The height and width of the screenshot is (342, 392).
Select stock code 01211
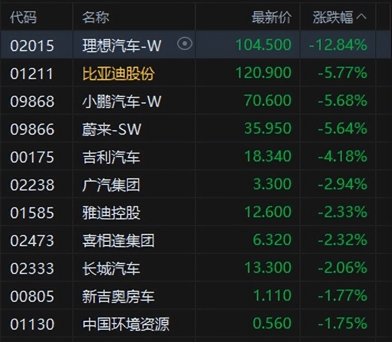[x=32, y=74]
